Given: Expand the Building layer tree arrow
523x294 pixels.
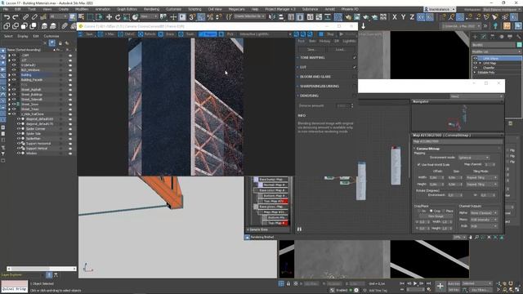Looking at the screenshot, I should click(x=9, y=75).
